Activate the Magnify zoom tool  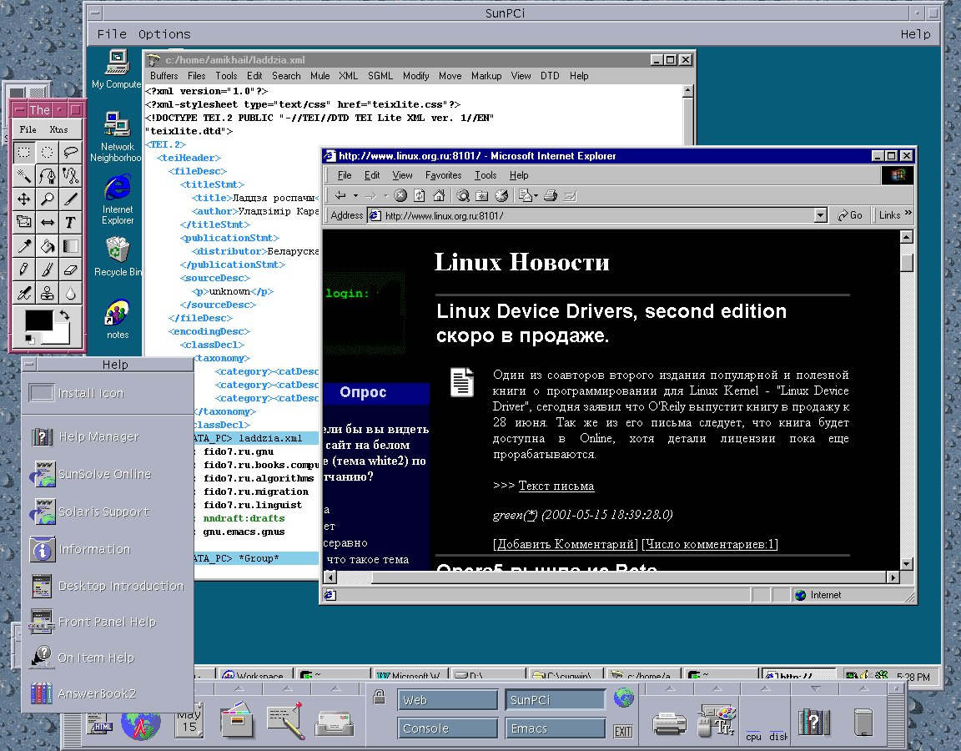click(x=48, y=199)
